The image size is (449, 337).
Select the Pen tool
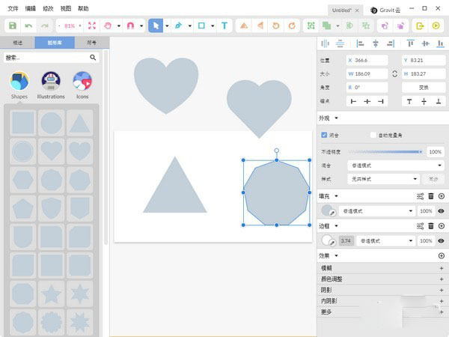(178, 25)
